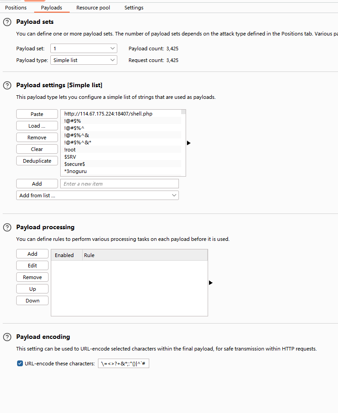
Task: Click help icon beside Payload processing
Action: click(7, 227)
